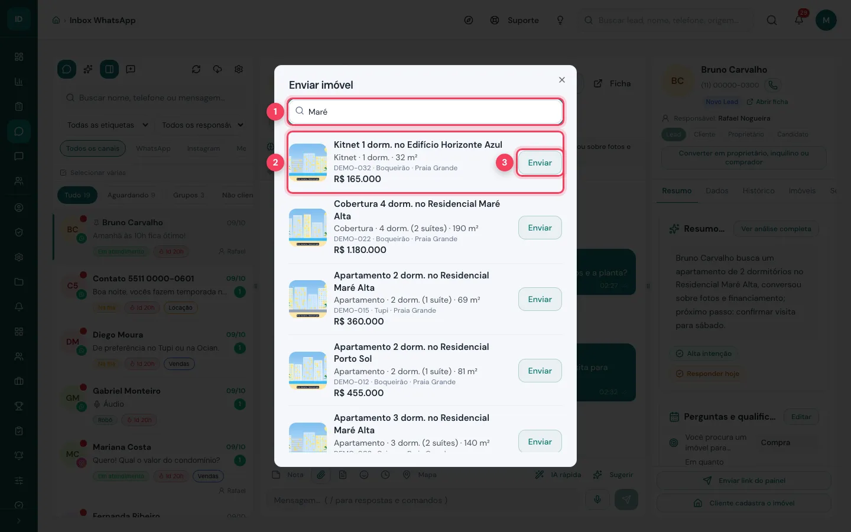Click the sparkles AI icon in inbox toolbar
This screenshot has height=532, width=851.
tap(88, 69)
